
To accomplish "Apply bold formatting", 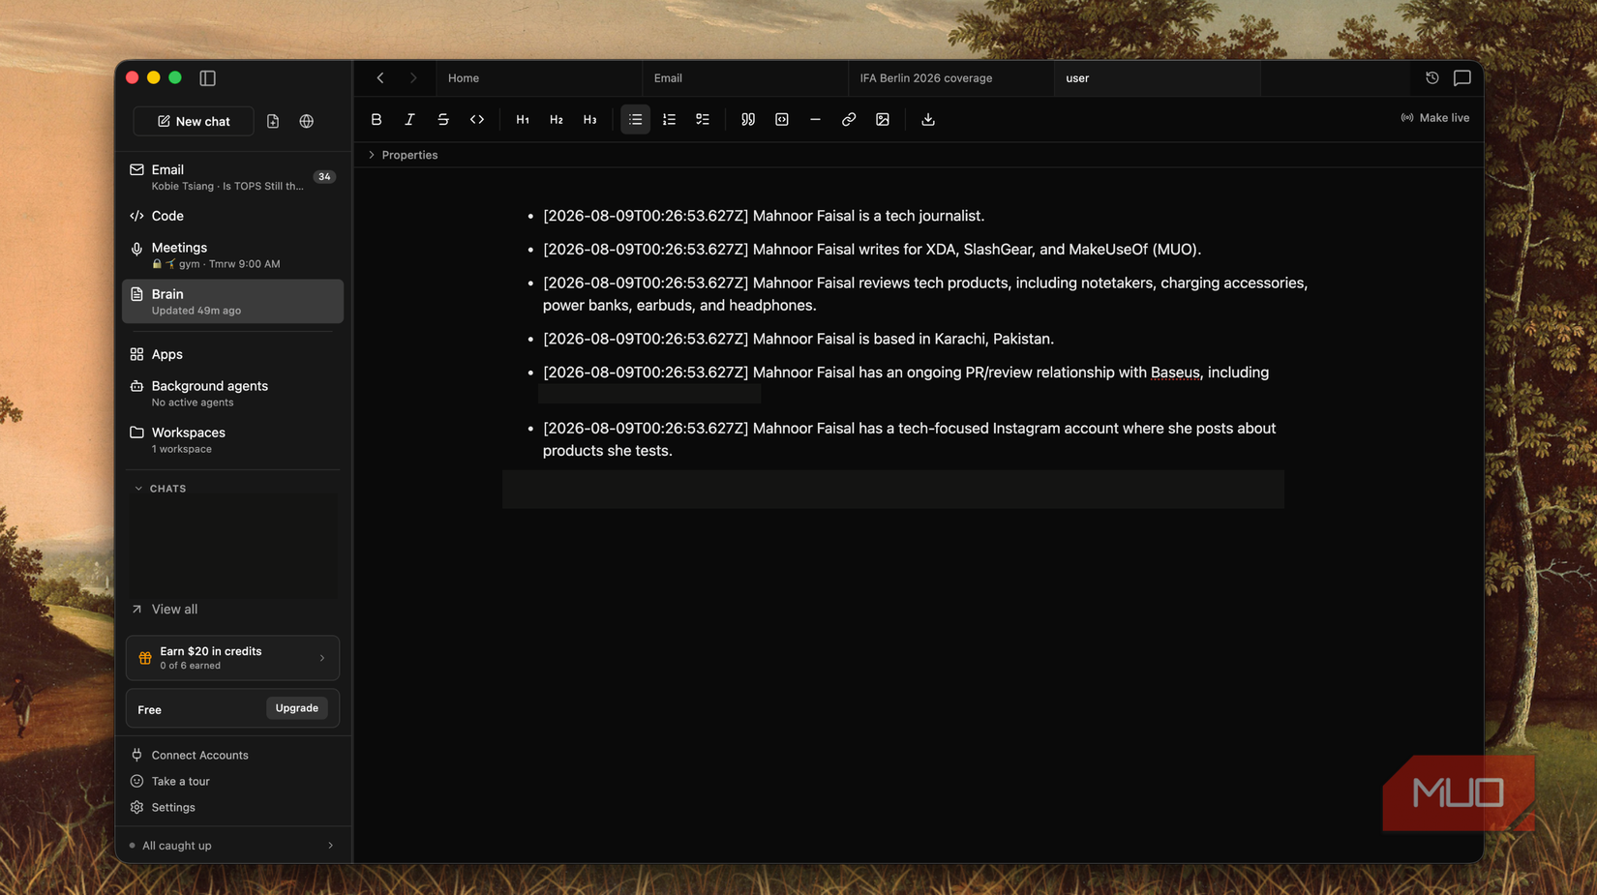I will pos(377,119).
